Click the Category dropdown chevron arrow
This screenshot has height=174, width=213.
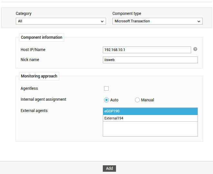[x=102, y=21]
